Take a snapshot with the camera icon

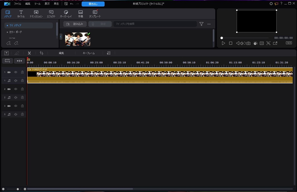click(248, 43)
